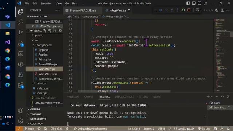Stop the debug session
The height and width of the screenshot is (131, 233).
coord(189,10)
